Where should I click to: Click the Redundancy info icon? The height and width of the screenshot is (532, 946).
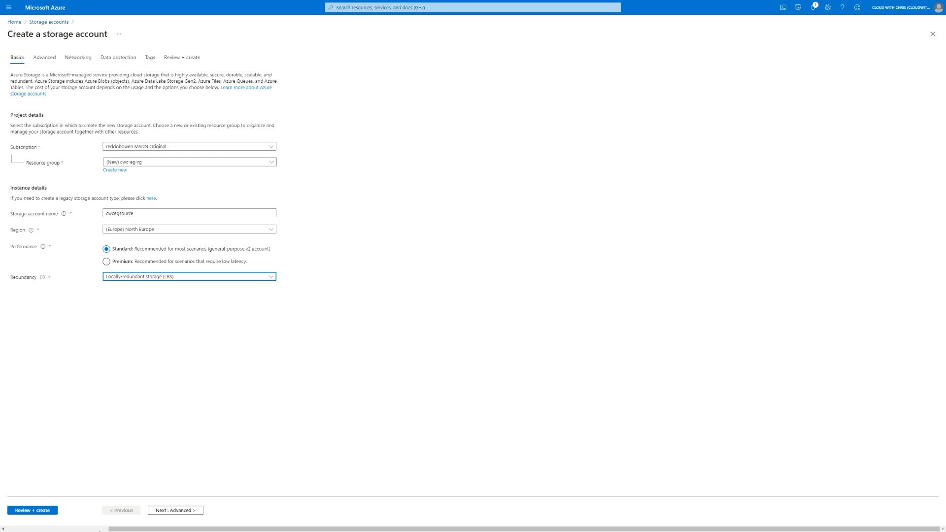pyautogui.click(x=42, y=277)
